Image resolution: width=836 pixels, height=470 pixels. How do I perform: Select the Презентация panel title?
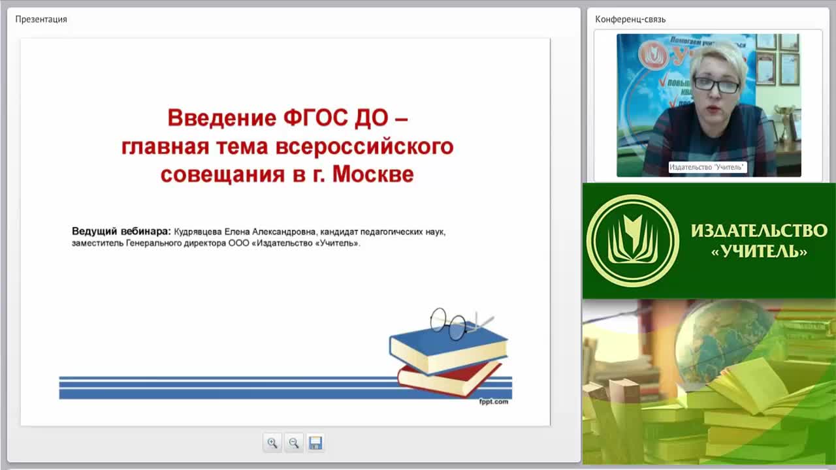click(41, 20)
